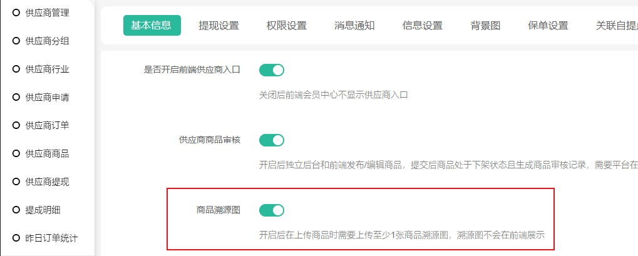Click the circle icon beside 供应商商品

(x=16, y=153)
